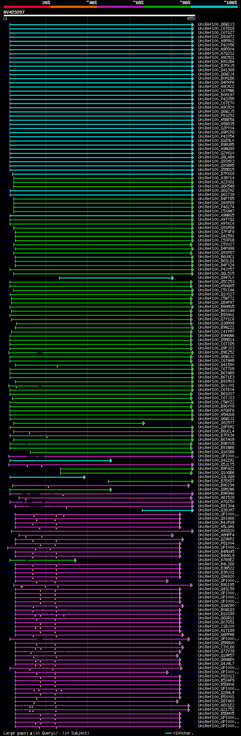Select label UniRef100_Q5CZ53
The height and width of the screenshot is (736, 241).
(216, 282)
